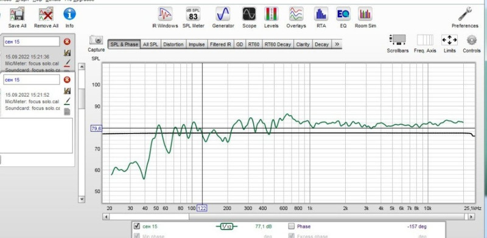Viewport: 487px width, 238px height.
Task: Toggle graph Scrollbars
Action: tap(398, 43)
